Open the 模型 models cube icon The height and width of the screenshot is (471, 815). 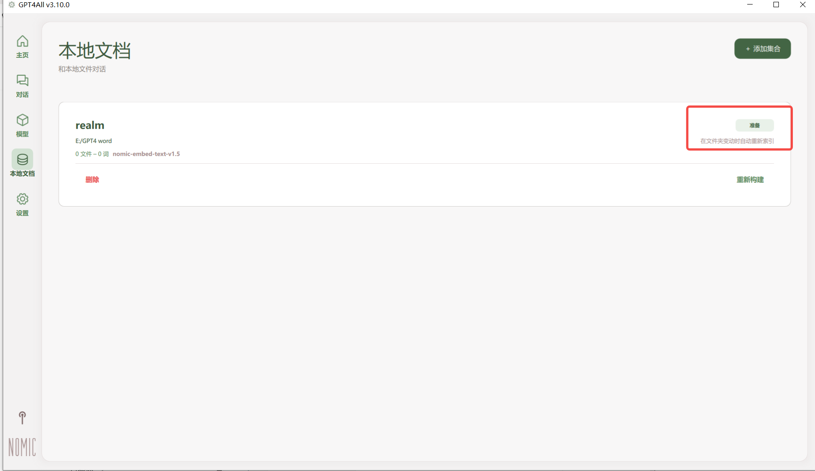pos(23,120)
